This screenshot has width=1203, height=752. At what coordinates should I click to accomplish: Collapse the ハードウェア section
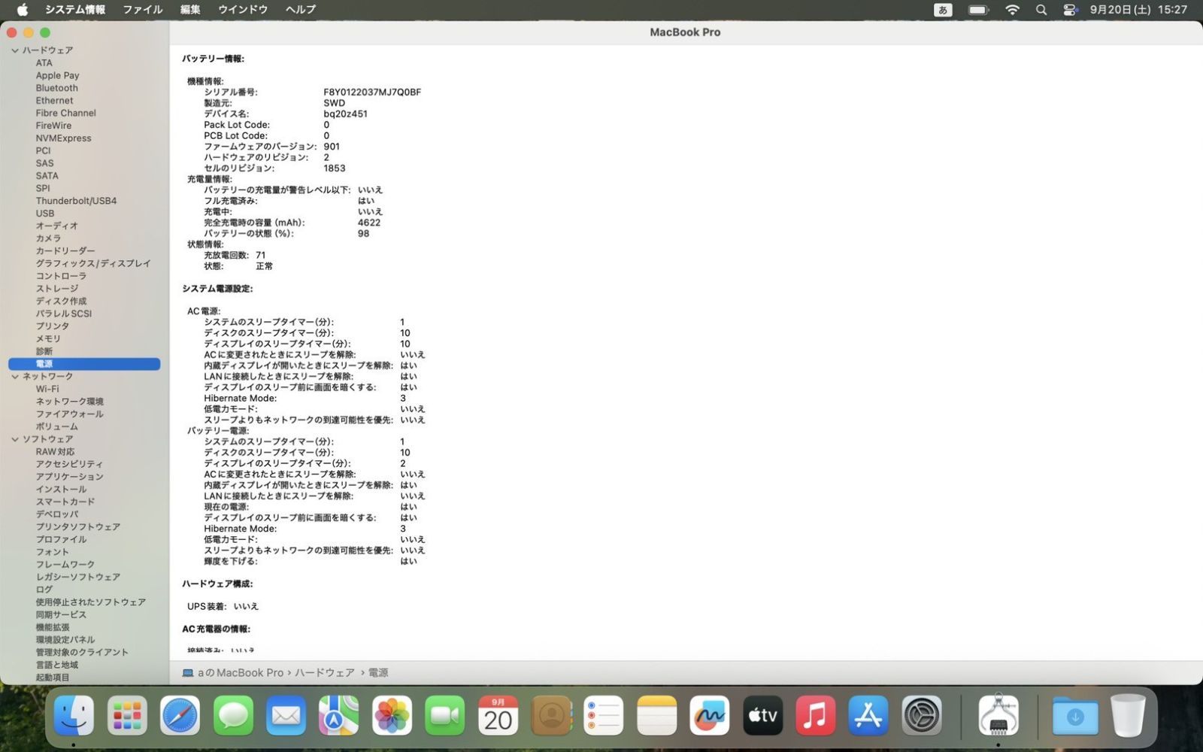click(14, 50)
